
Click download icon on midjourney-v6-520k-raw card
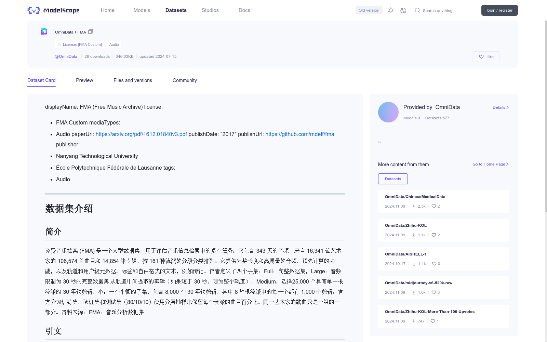(414, 292)
